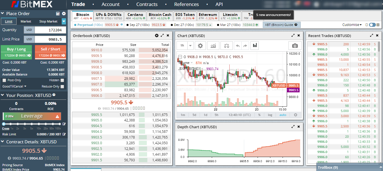Click the Recent Trades scrollbar
Image resolution: width=383 pixels, height=171 pixels.
tap(379, 46)
